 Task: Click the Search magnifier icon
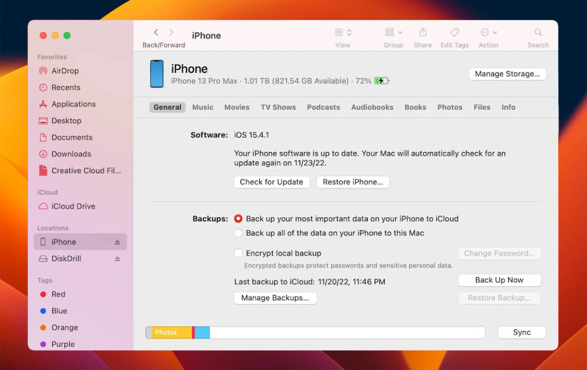point(538,32)
